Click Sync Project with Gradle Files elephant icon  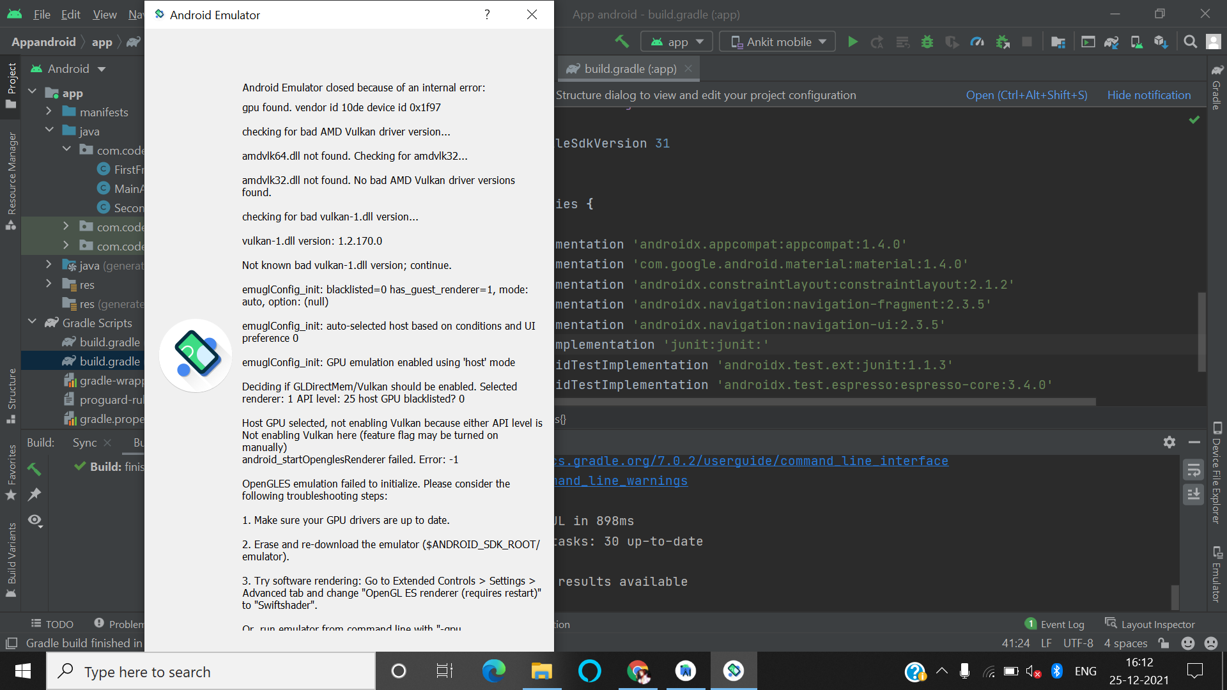[x=1112, y=42]
